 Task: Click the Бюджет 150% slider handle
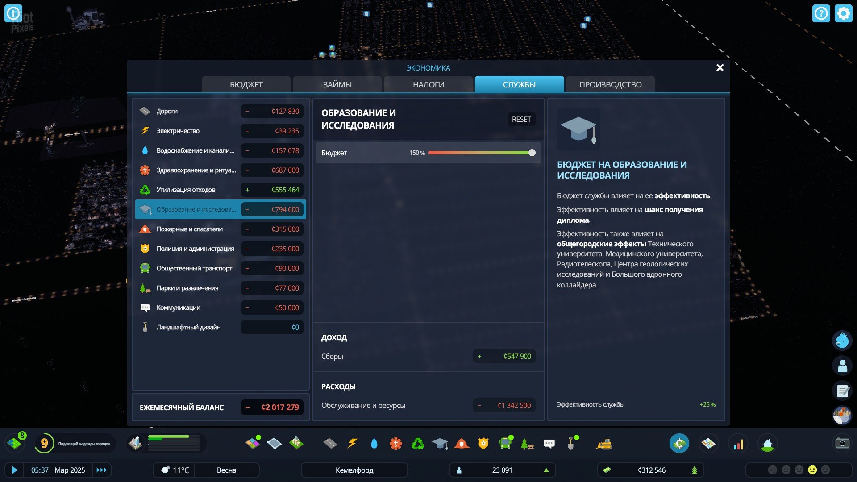click(532, 153)
